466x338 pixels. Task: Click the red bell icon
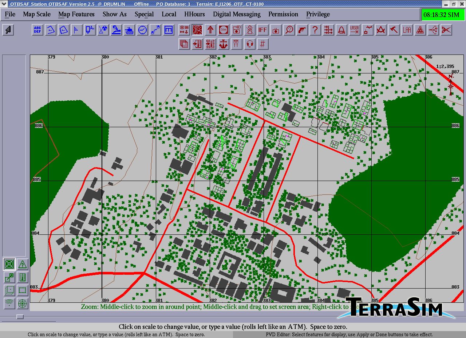pos(341,30)
